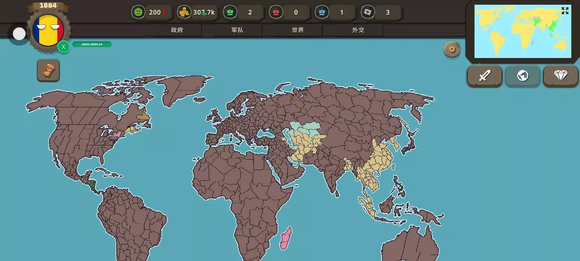
Task: Open the 外交 (Diplomacy) tab
Action: pos(358,30)
